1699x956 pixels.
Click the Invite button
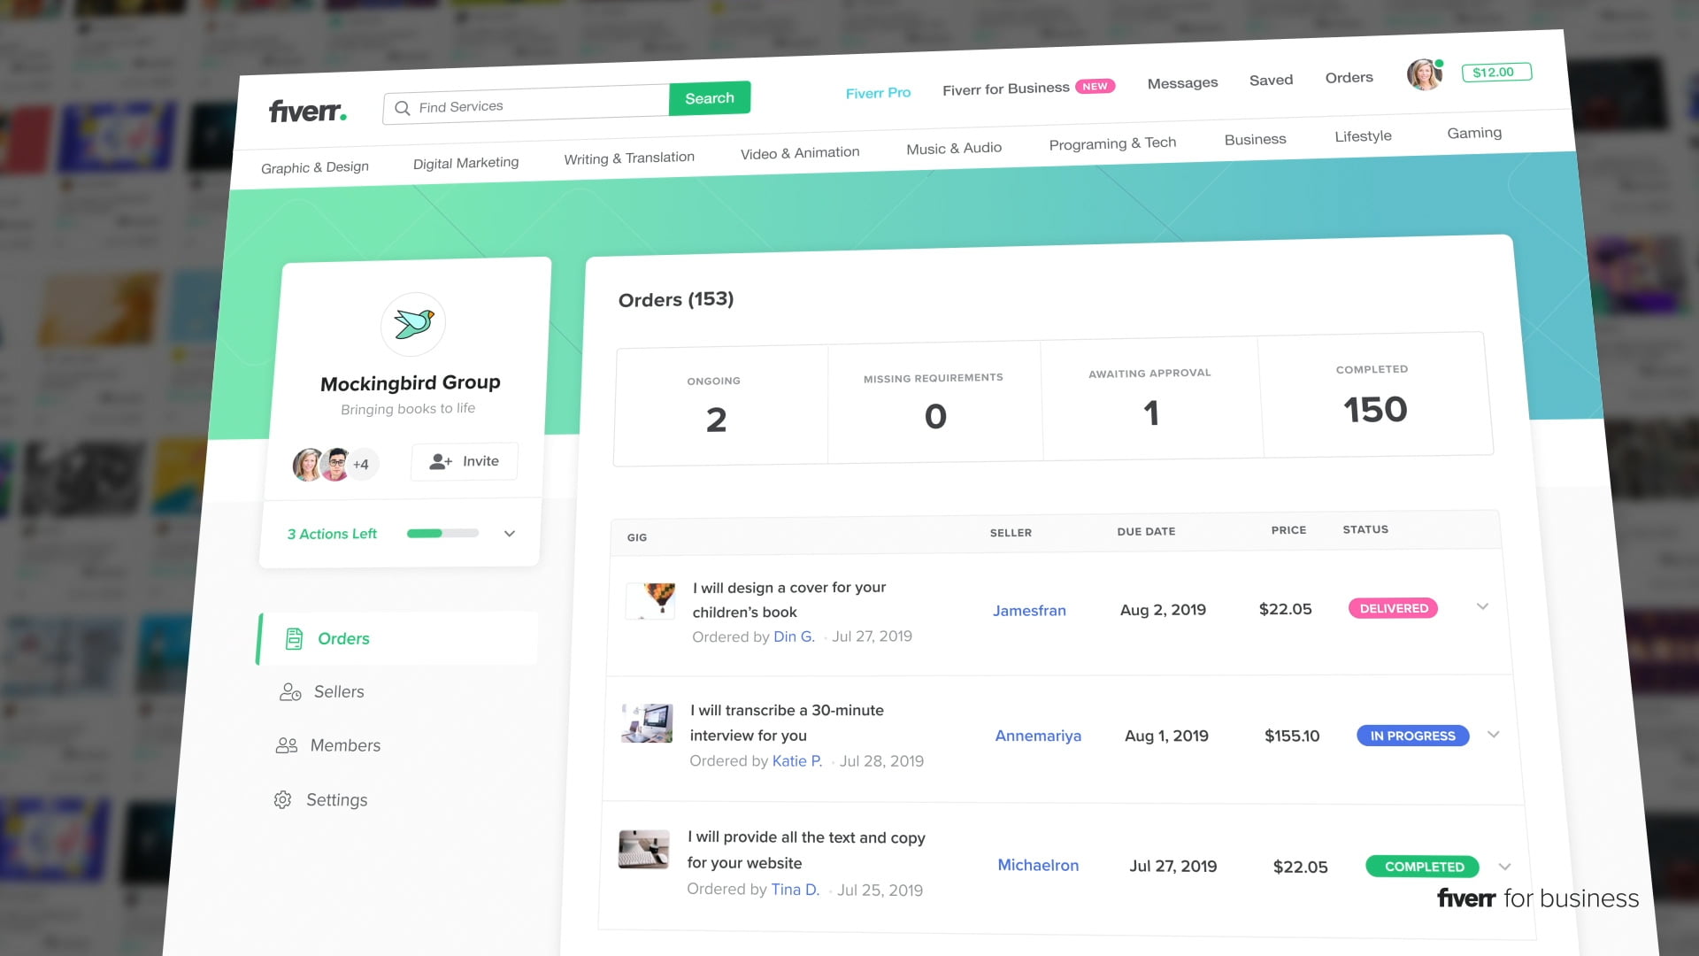[x=465, y=461]
